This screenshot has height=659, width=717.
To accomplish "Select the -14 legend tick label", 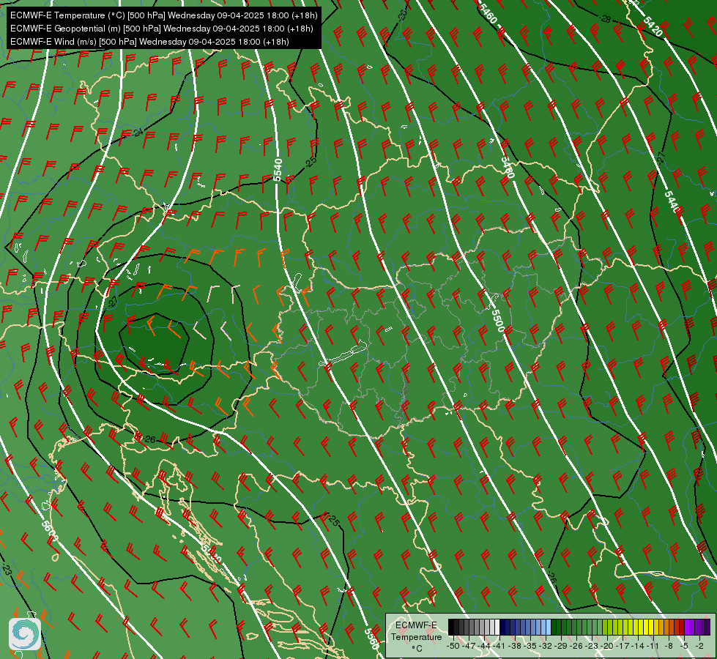I will pyautogui.click(x=639, y=646).
